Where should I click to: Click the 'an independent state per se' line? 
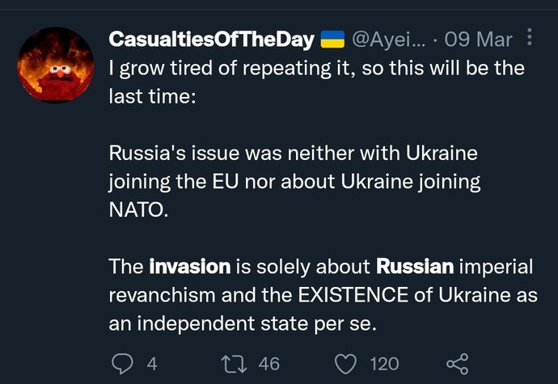click(x=243, y=324)
